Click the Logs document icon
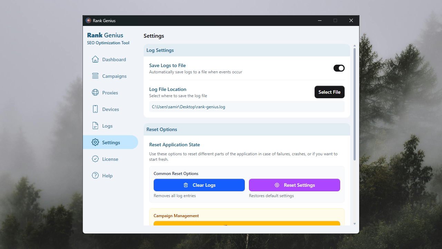 click(x=95, y=126)
